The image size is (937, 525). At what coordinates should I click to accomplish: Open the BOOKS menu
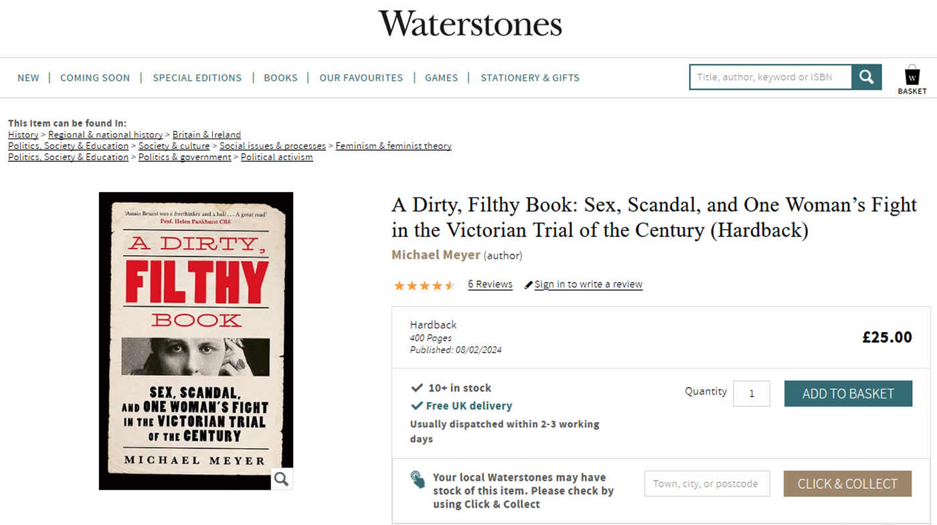(280, 78)
